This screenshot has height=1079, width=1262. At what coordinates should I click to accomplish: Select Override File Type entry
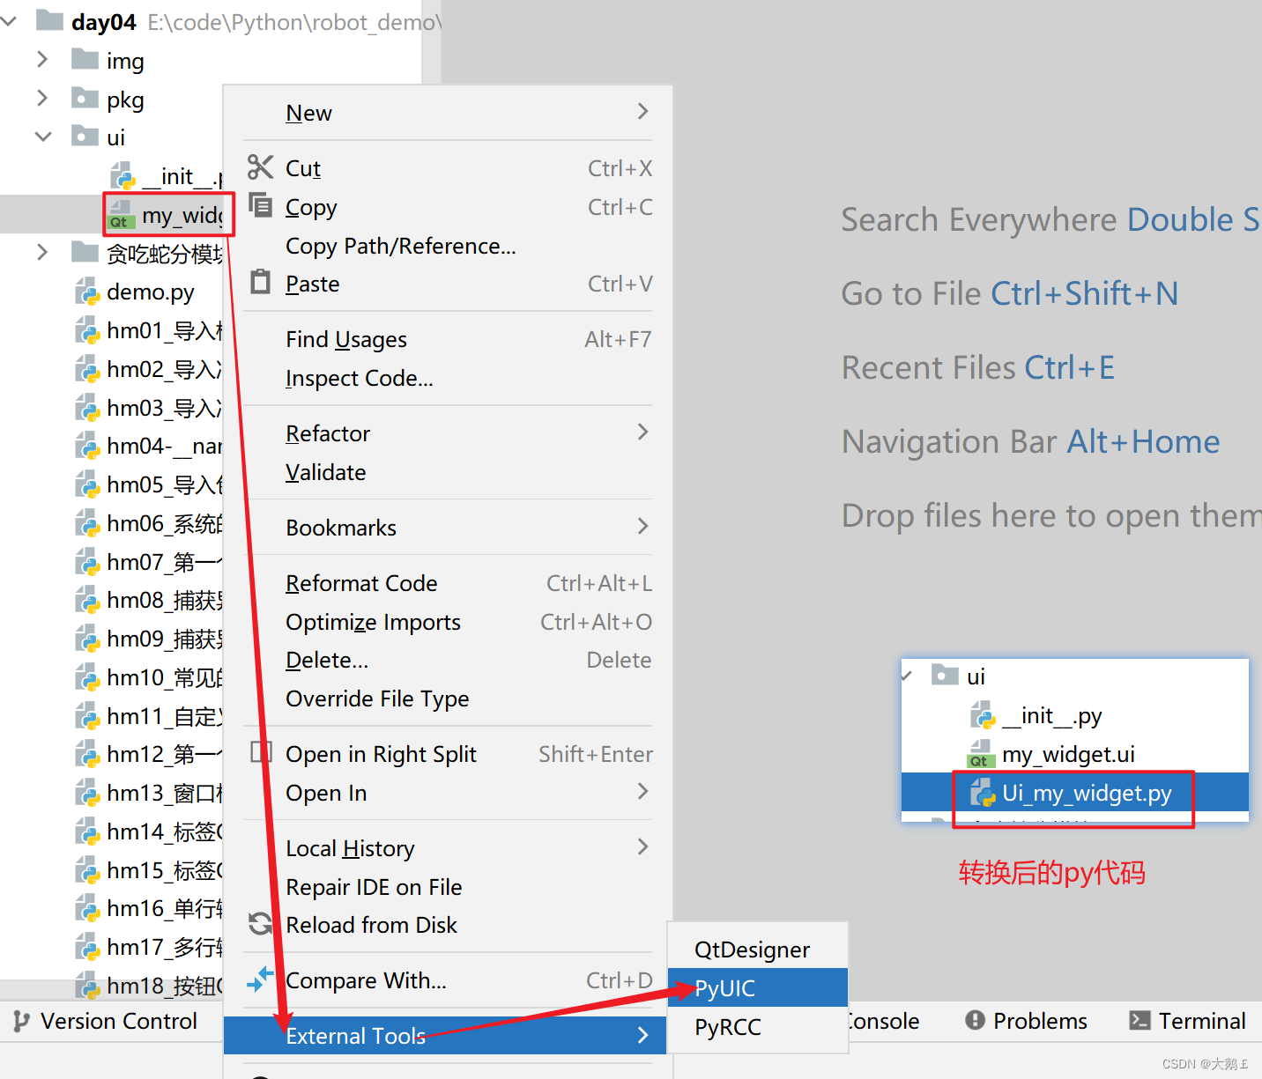tap(448, 698)
